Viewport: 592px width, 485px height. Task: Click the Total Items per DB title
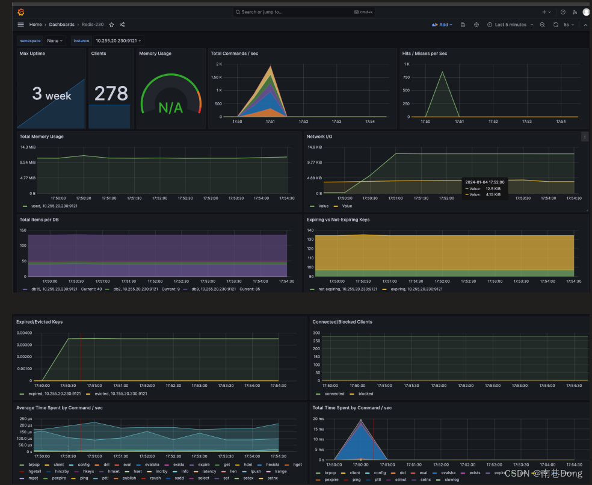(x=39, y=220)
